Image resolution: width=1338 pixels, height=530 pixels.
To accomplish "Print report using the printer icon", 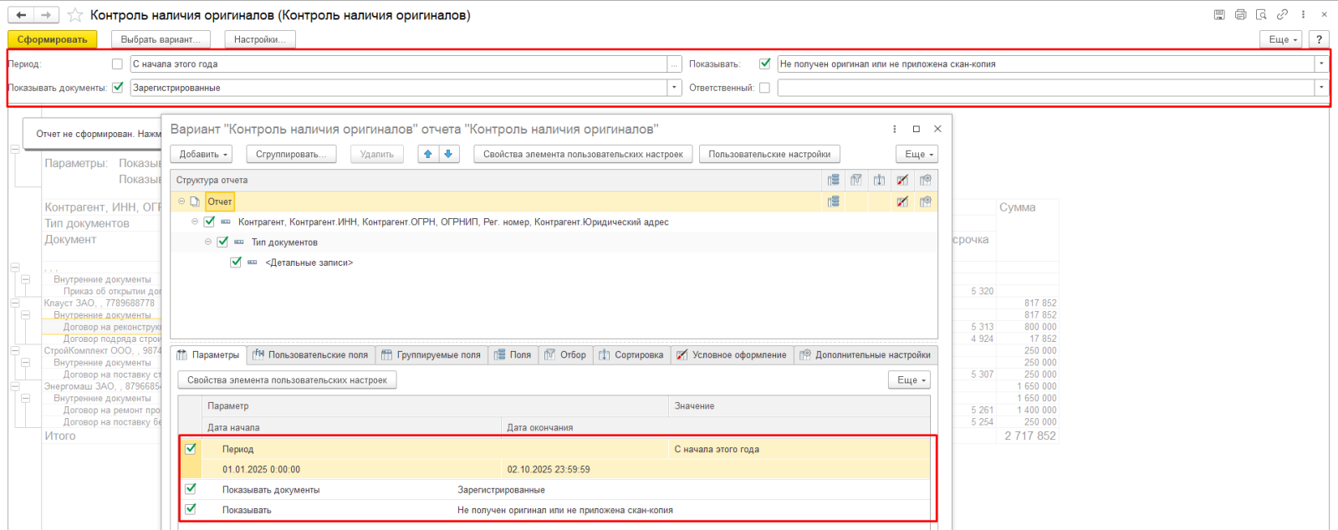I will point(1240,15).
